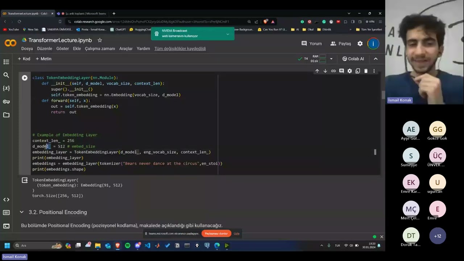Collapse the Colab header chevron

tap(376, 59)
